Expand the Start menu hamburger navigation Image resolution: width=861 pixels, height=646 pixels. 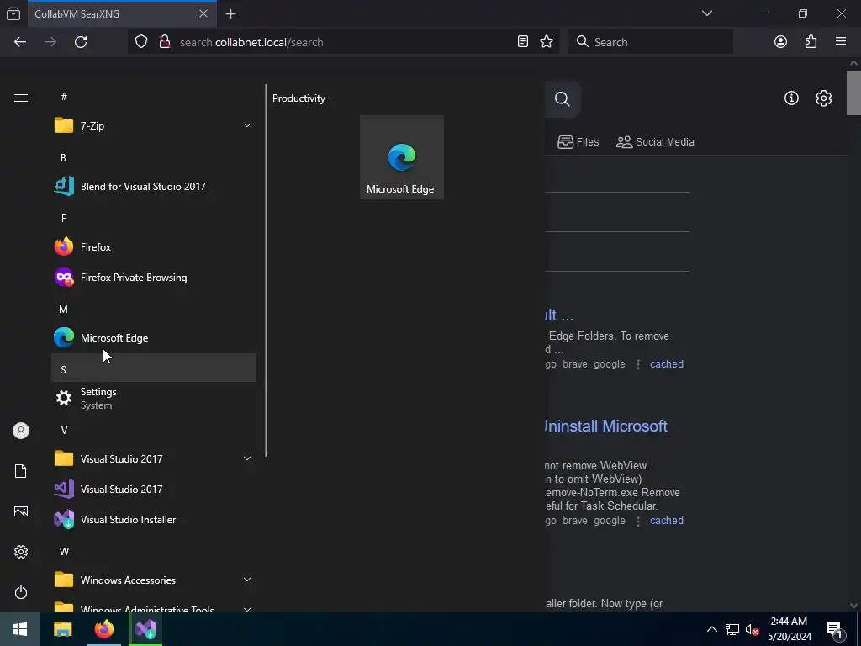(x=21, y=98)
